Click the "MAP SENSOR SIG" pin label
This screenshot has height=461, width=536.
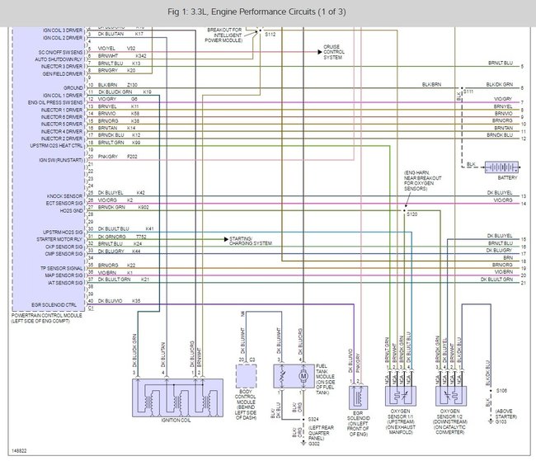click(x=64, y=275)
